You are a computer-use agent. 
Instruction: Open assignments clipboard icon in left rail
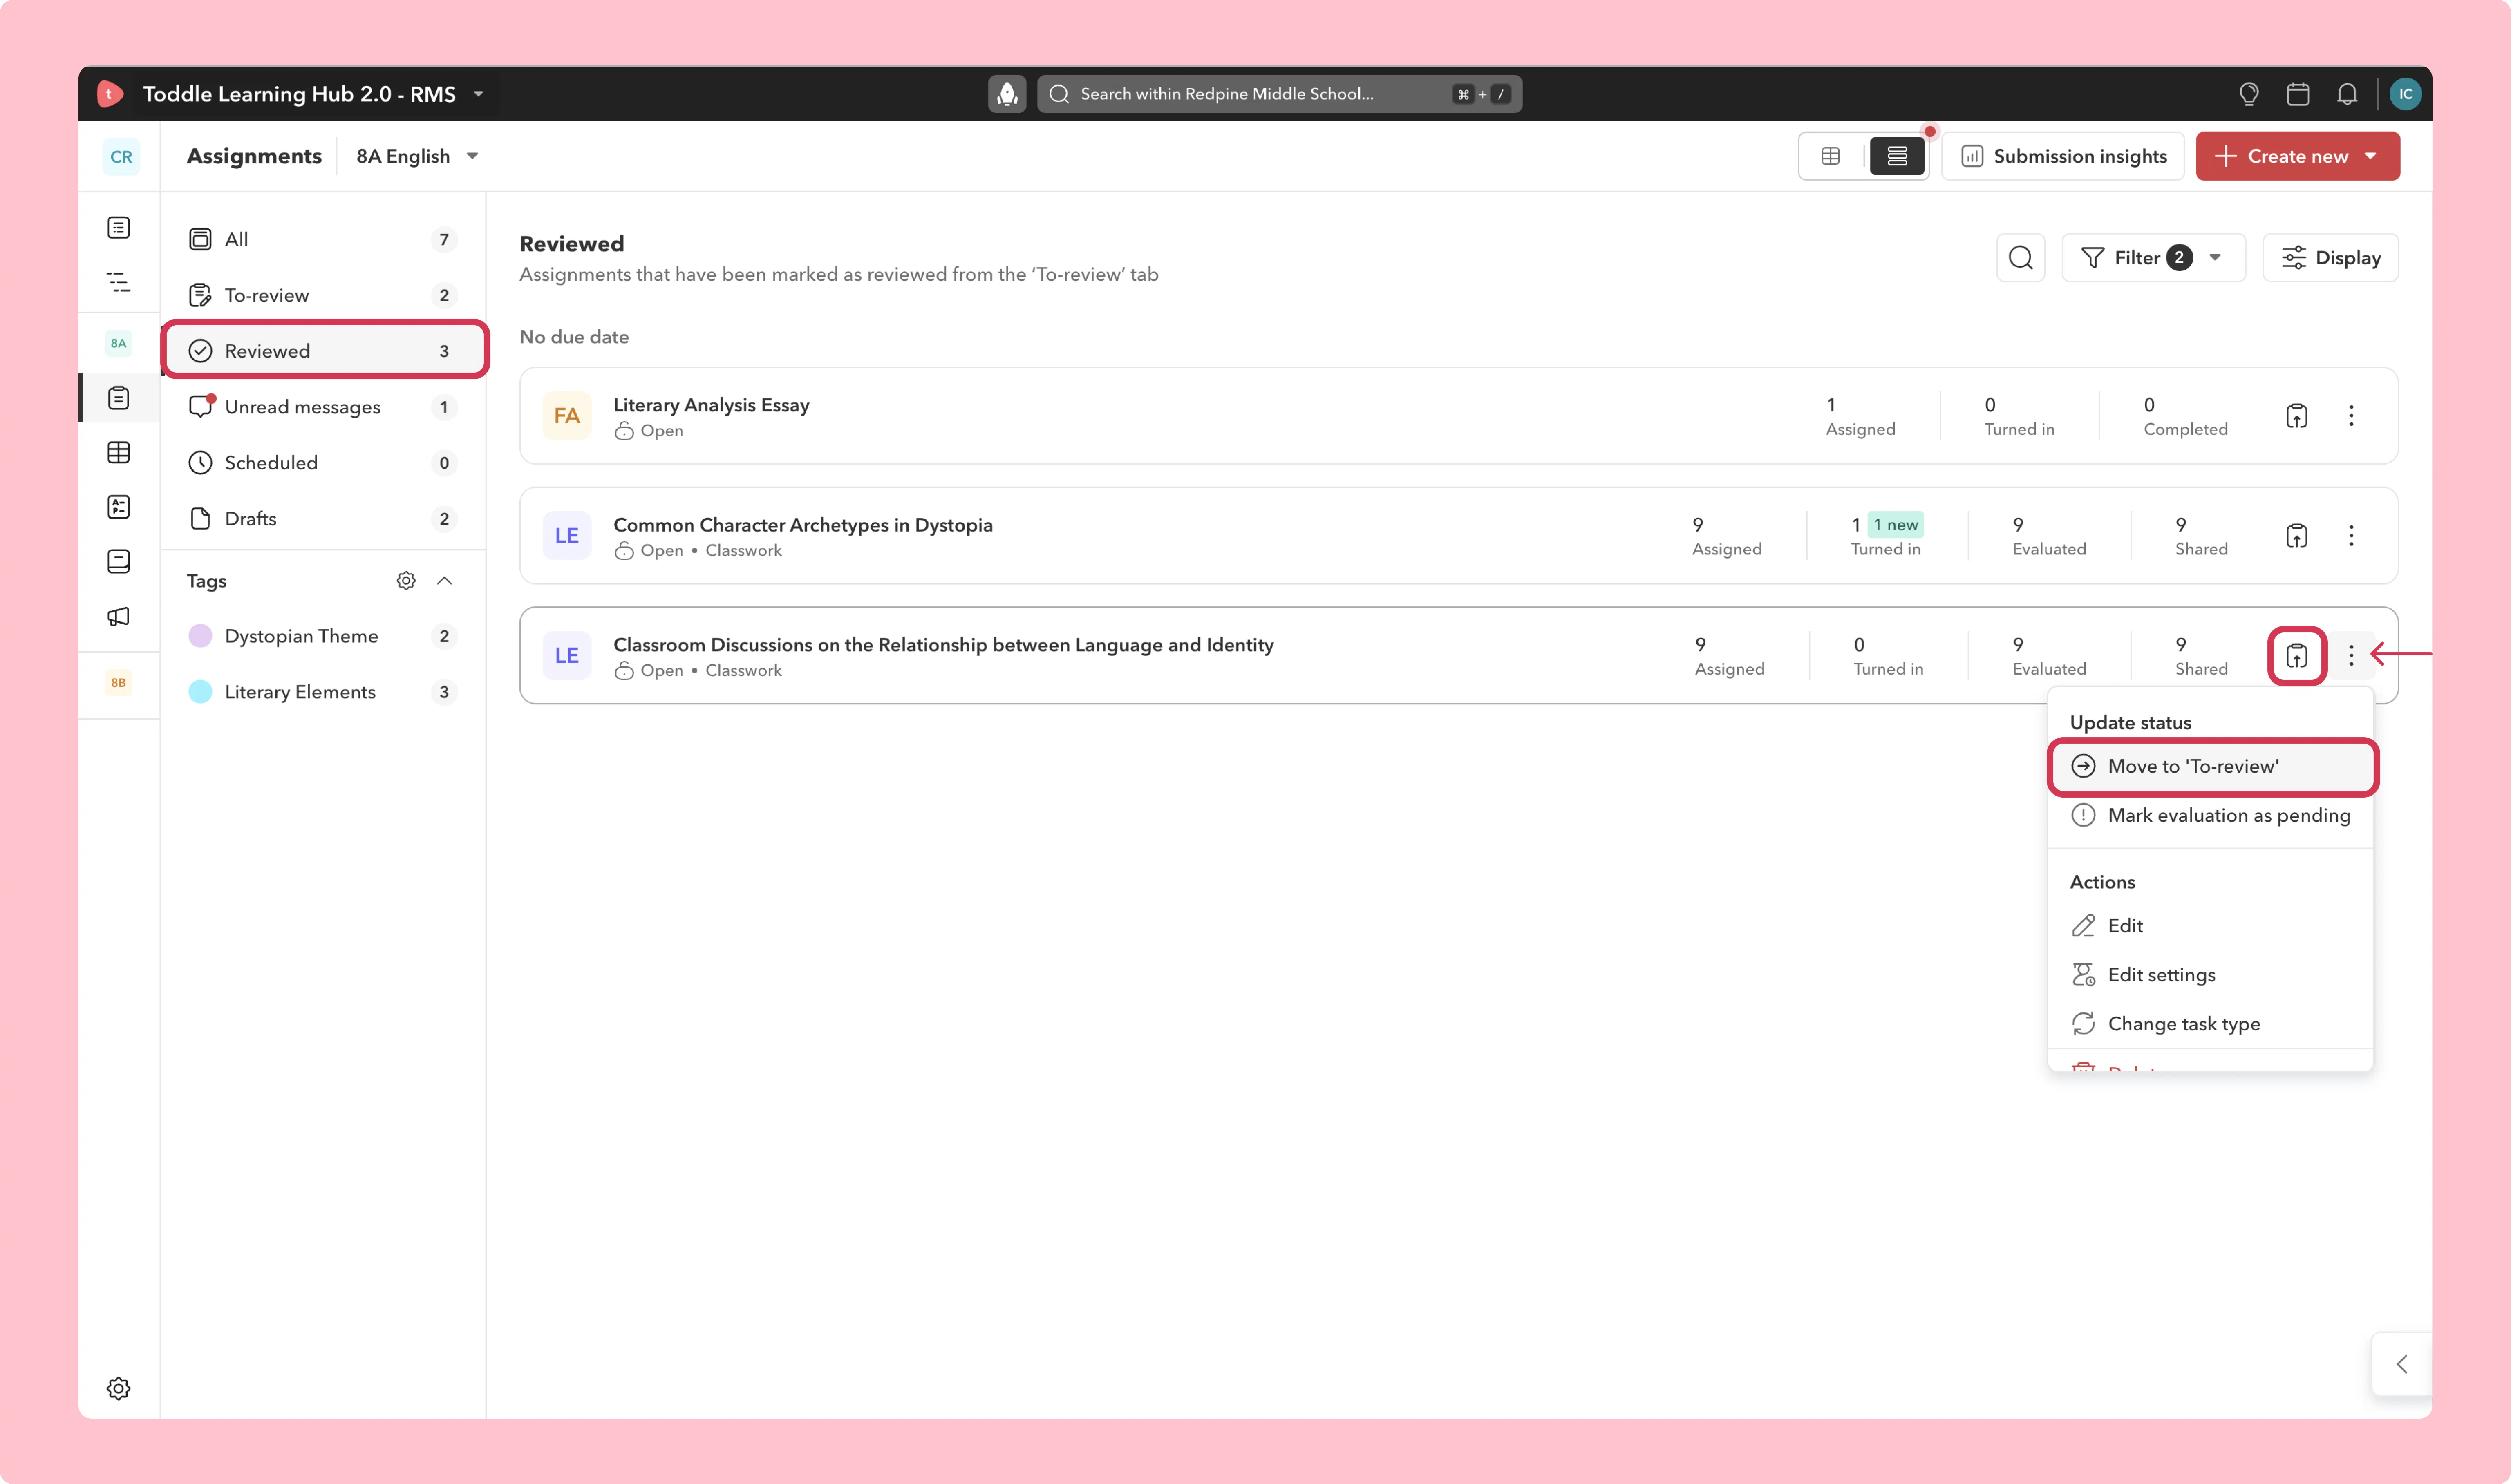(x=119, y=398)
